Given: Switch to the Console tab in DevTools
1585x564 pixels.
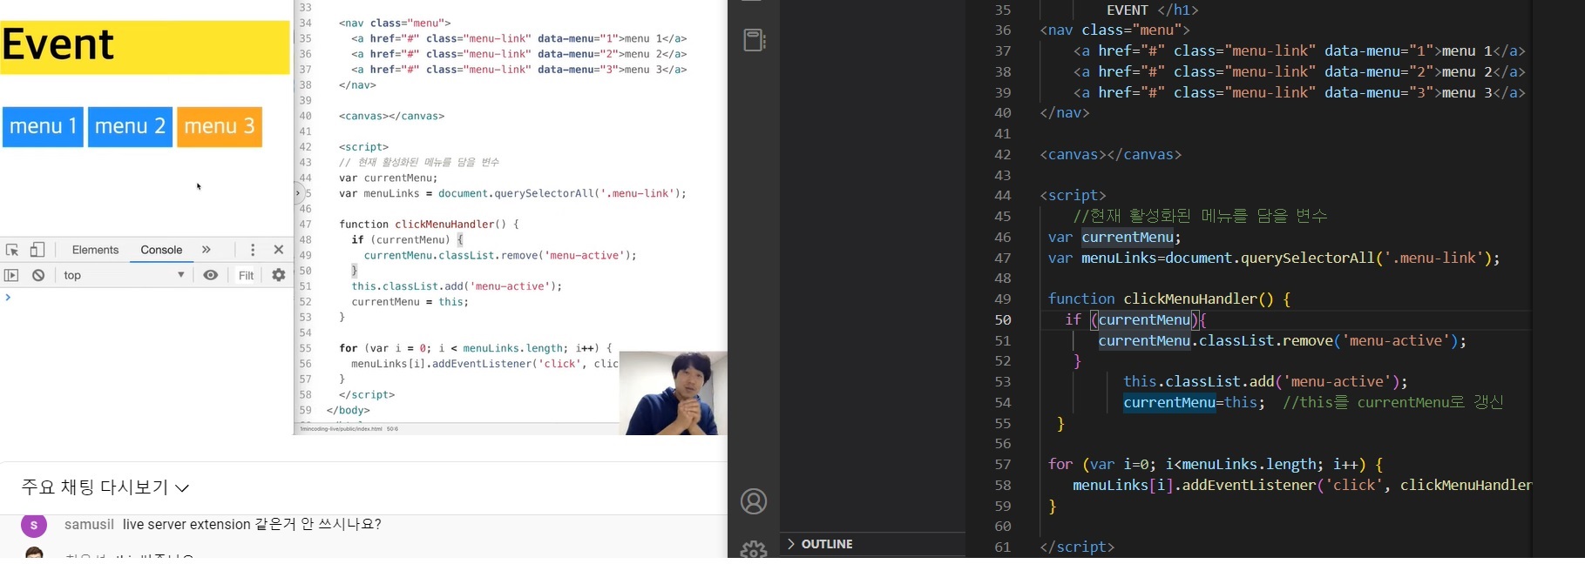Looking at the screenshot, I should click(x=161, y=250).
